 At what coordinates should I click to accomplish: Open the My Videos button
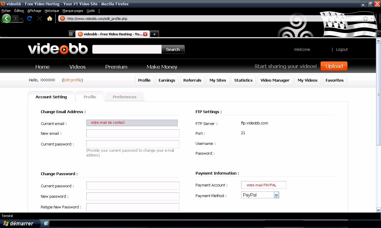(x=307, y=80)
